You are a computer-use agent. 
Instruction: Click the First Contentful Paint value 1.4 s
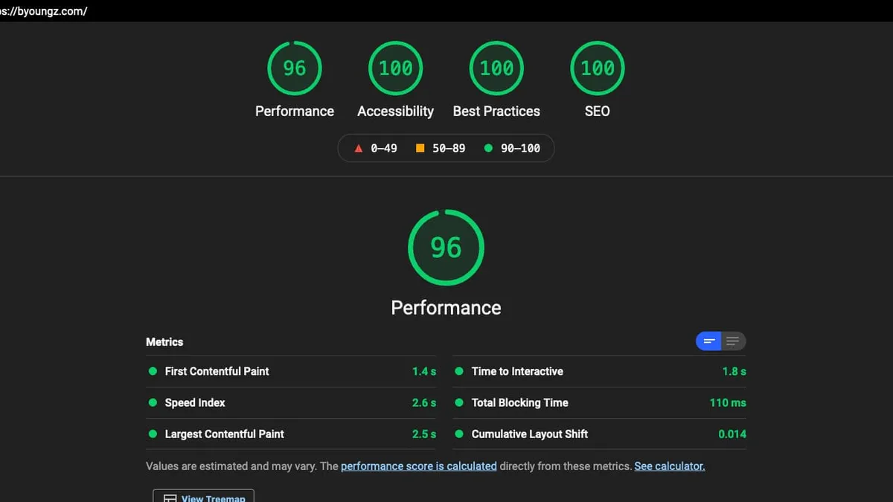pyautogui.click(x=424, y=371)
